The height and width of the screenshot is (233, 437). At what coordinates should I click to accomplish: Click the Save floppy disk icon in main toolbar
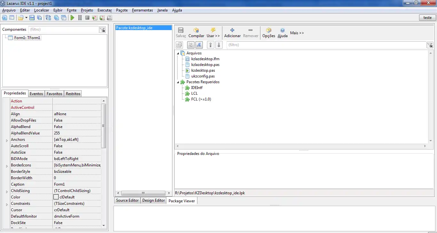[x=32, y=18]
